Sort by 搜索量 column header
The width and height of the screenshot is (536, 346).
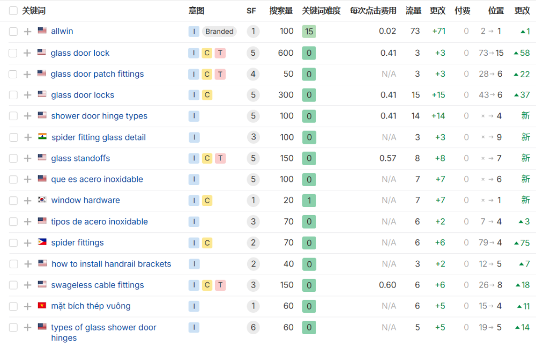point(281,11)
